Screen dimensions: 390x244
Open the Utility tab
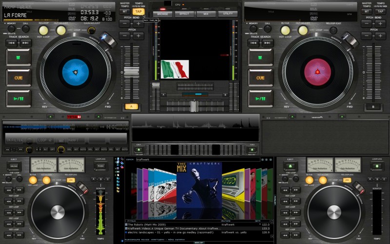tap(228, 14)
